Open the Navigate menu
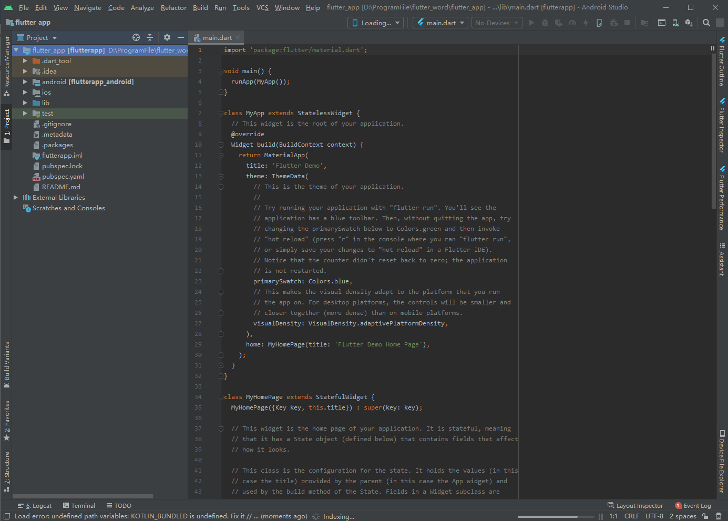 88,7
